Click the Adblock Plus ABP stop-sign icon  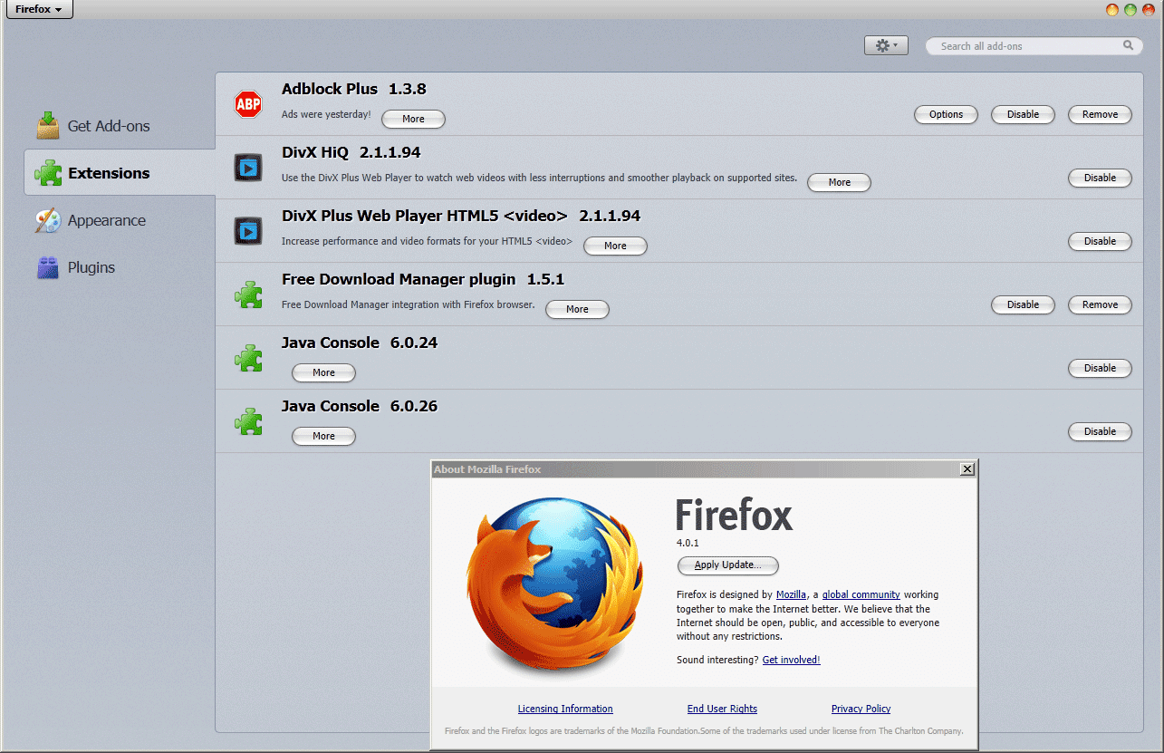[248, 104]
